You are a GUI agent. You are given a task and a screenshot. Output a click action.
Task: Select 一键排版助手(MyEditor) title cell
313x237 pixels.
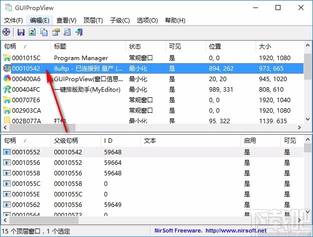pos(87,89)
